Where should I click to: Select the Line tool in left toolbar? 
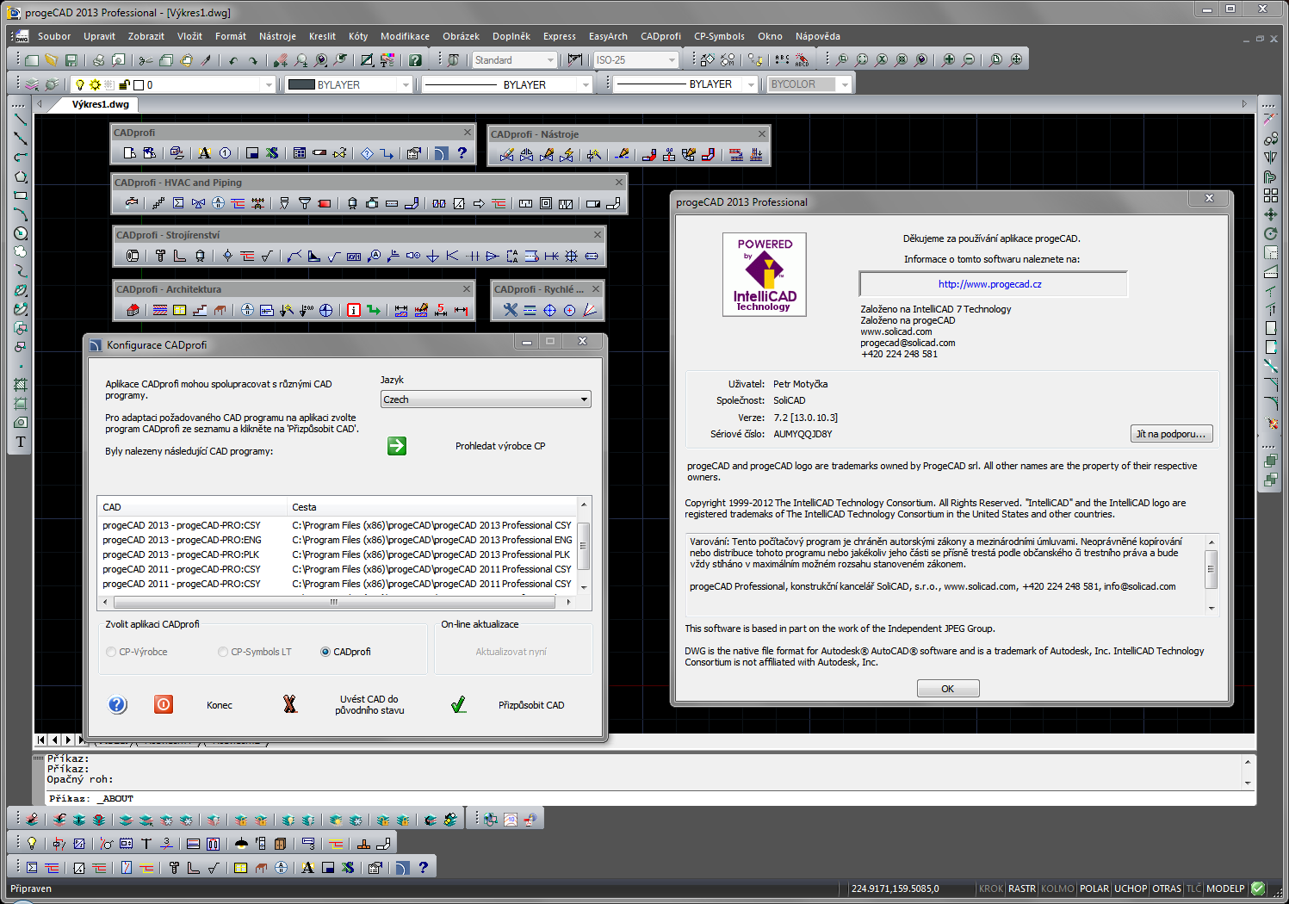[21, 120]
